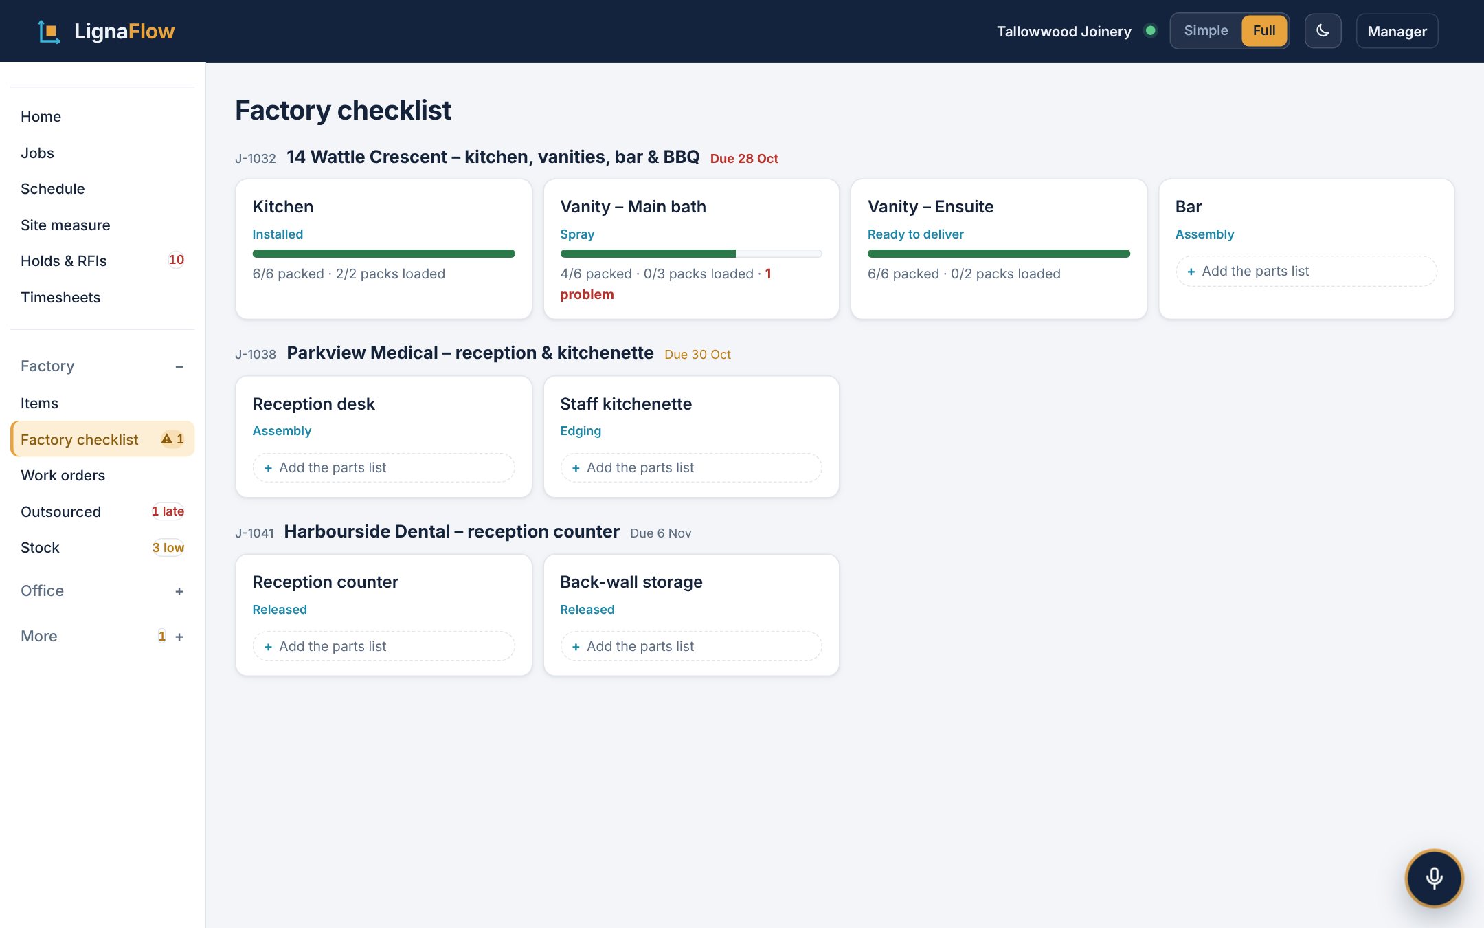Start voice input with the microphone button

1434,878
